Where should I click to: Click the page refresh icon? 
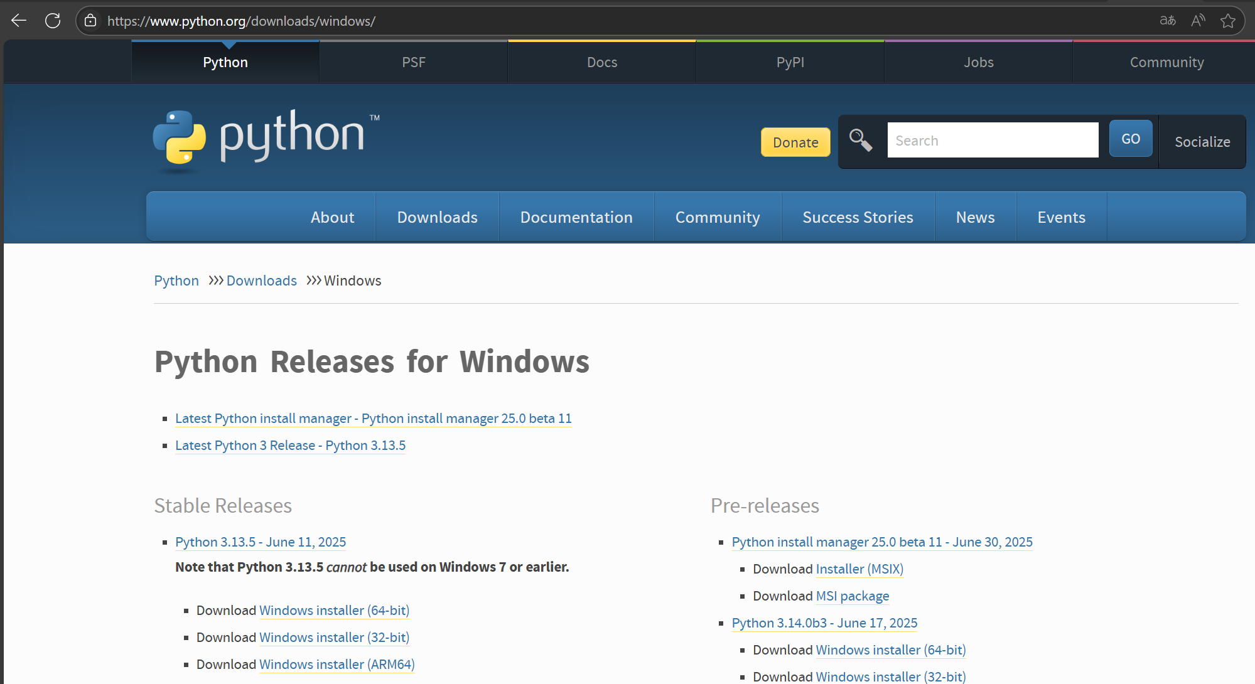[53, 21]
